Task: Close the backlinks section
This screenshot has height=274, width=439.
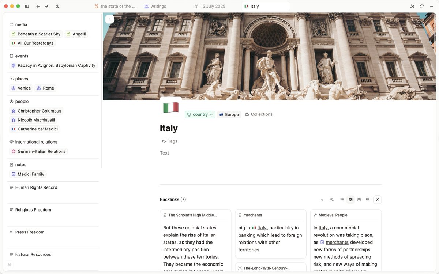Action: 378,200
